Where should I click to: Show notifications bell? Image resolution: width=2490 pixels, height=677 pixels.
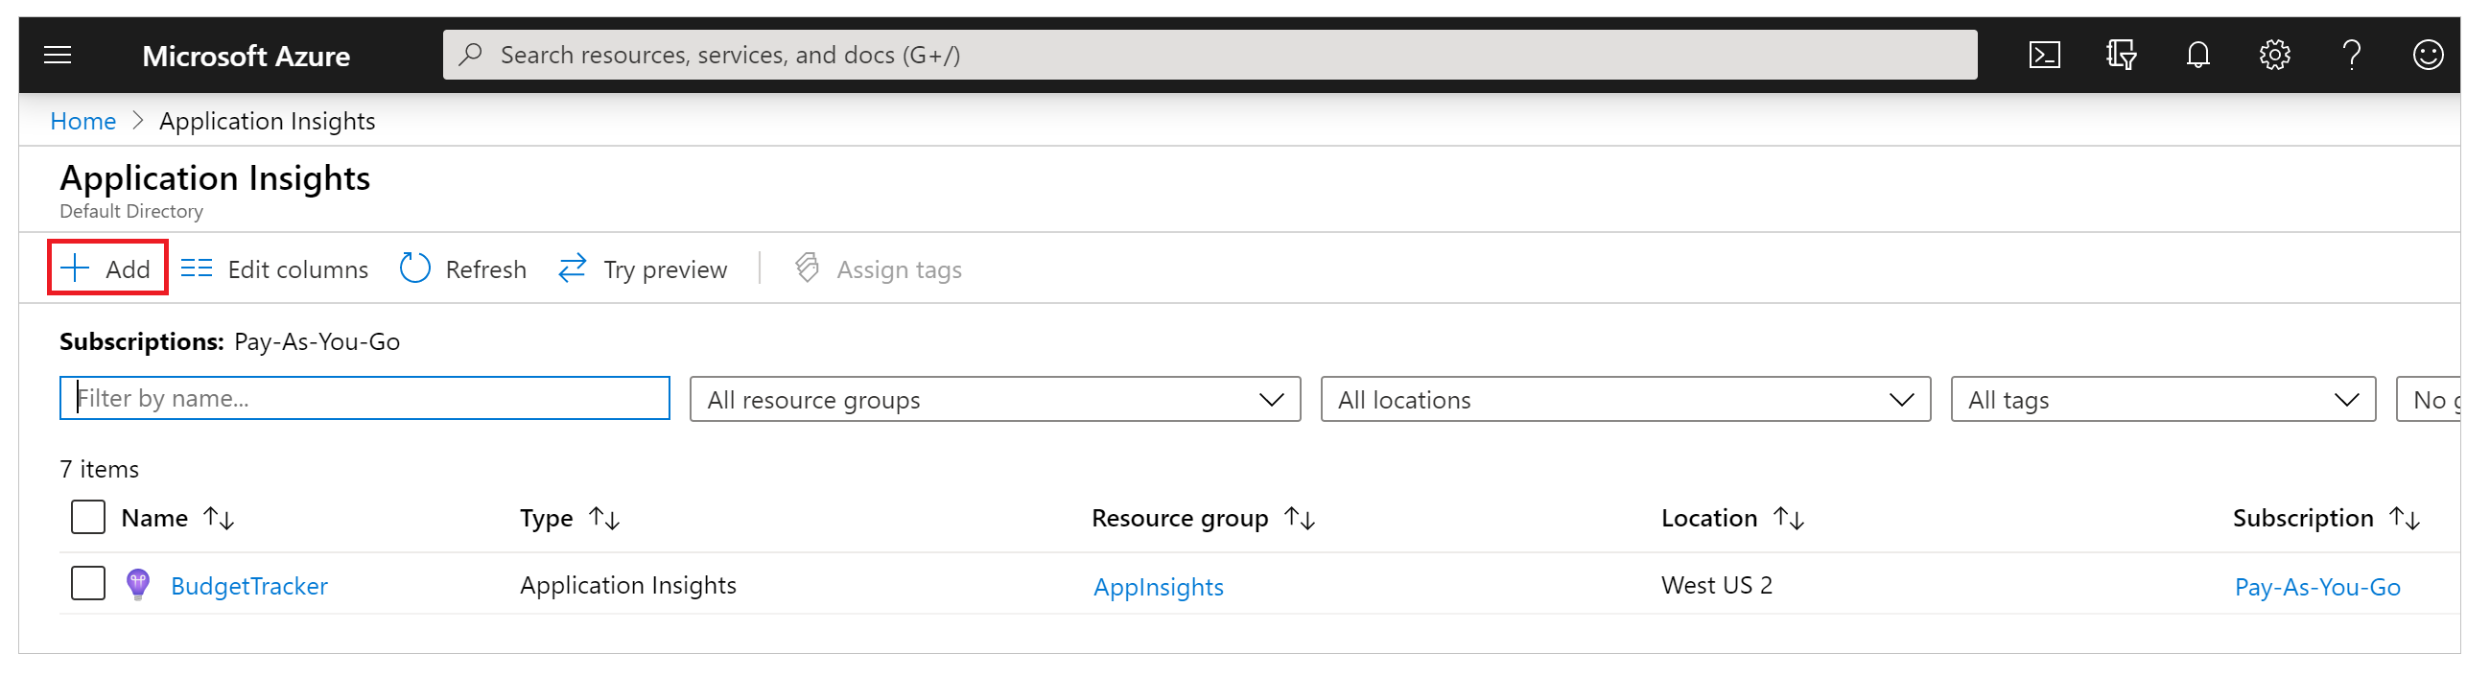point(2198,55)
